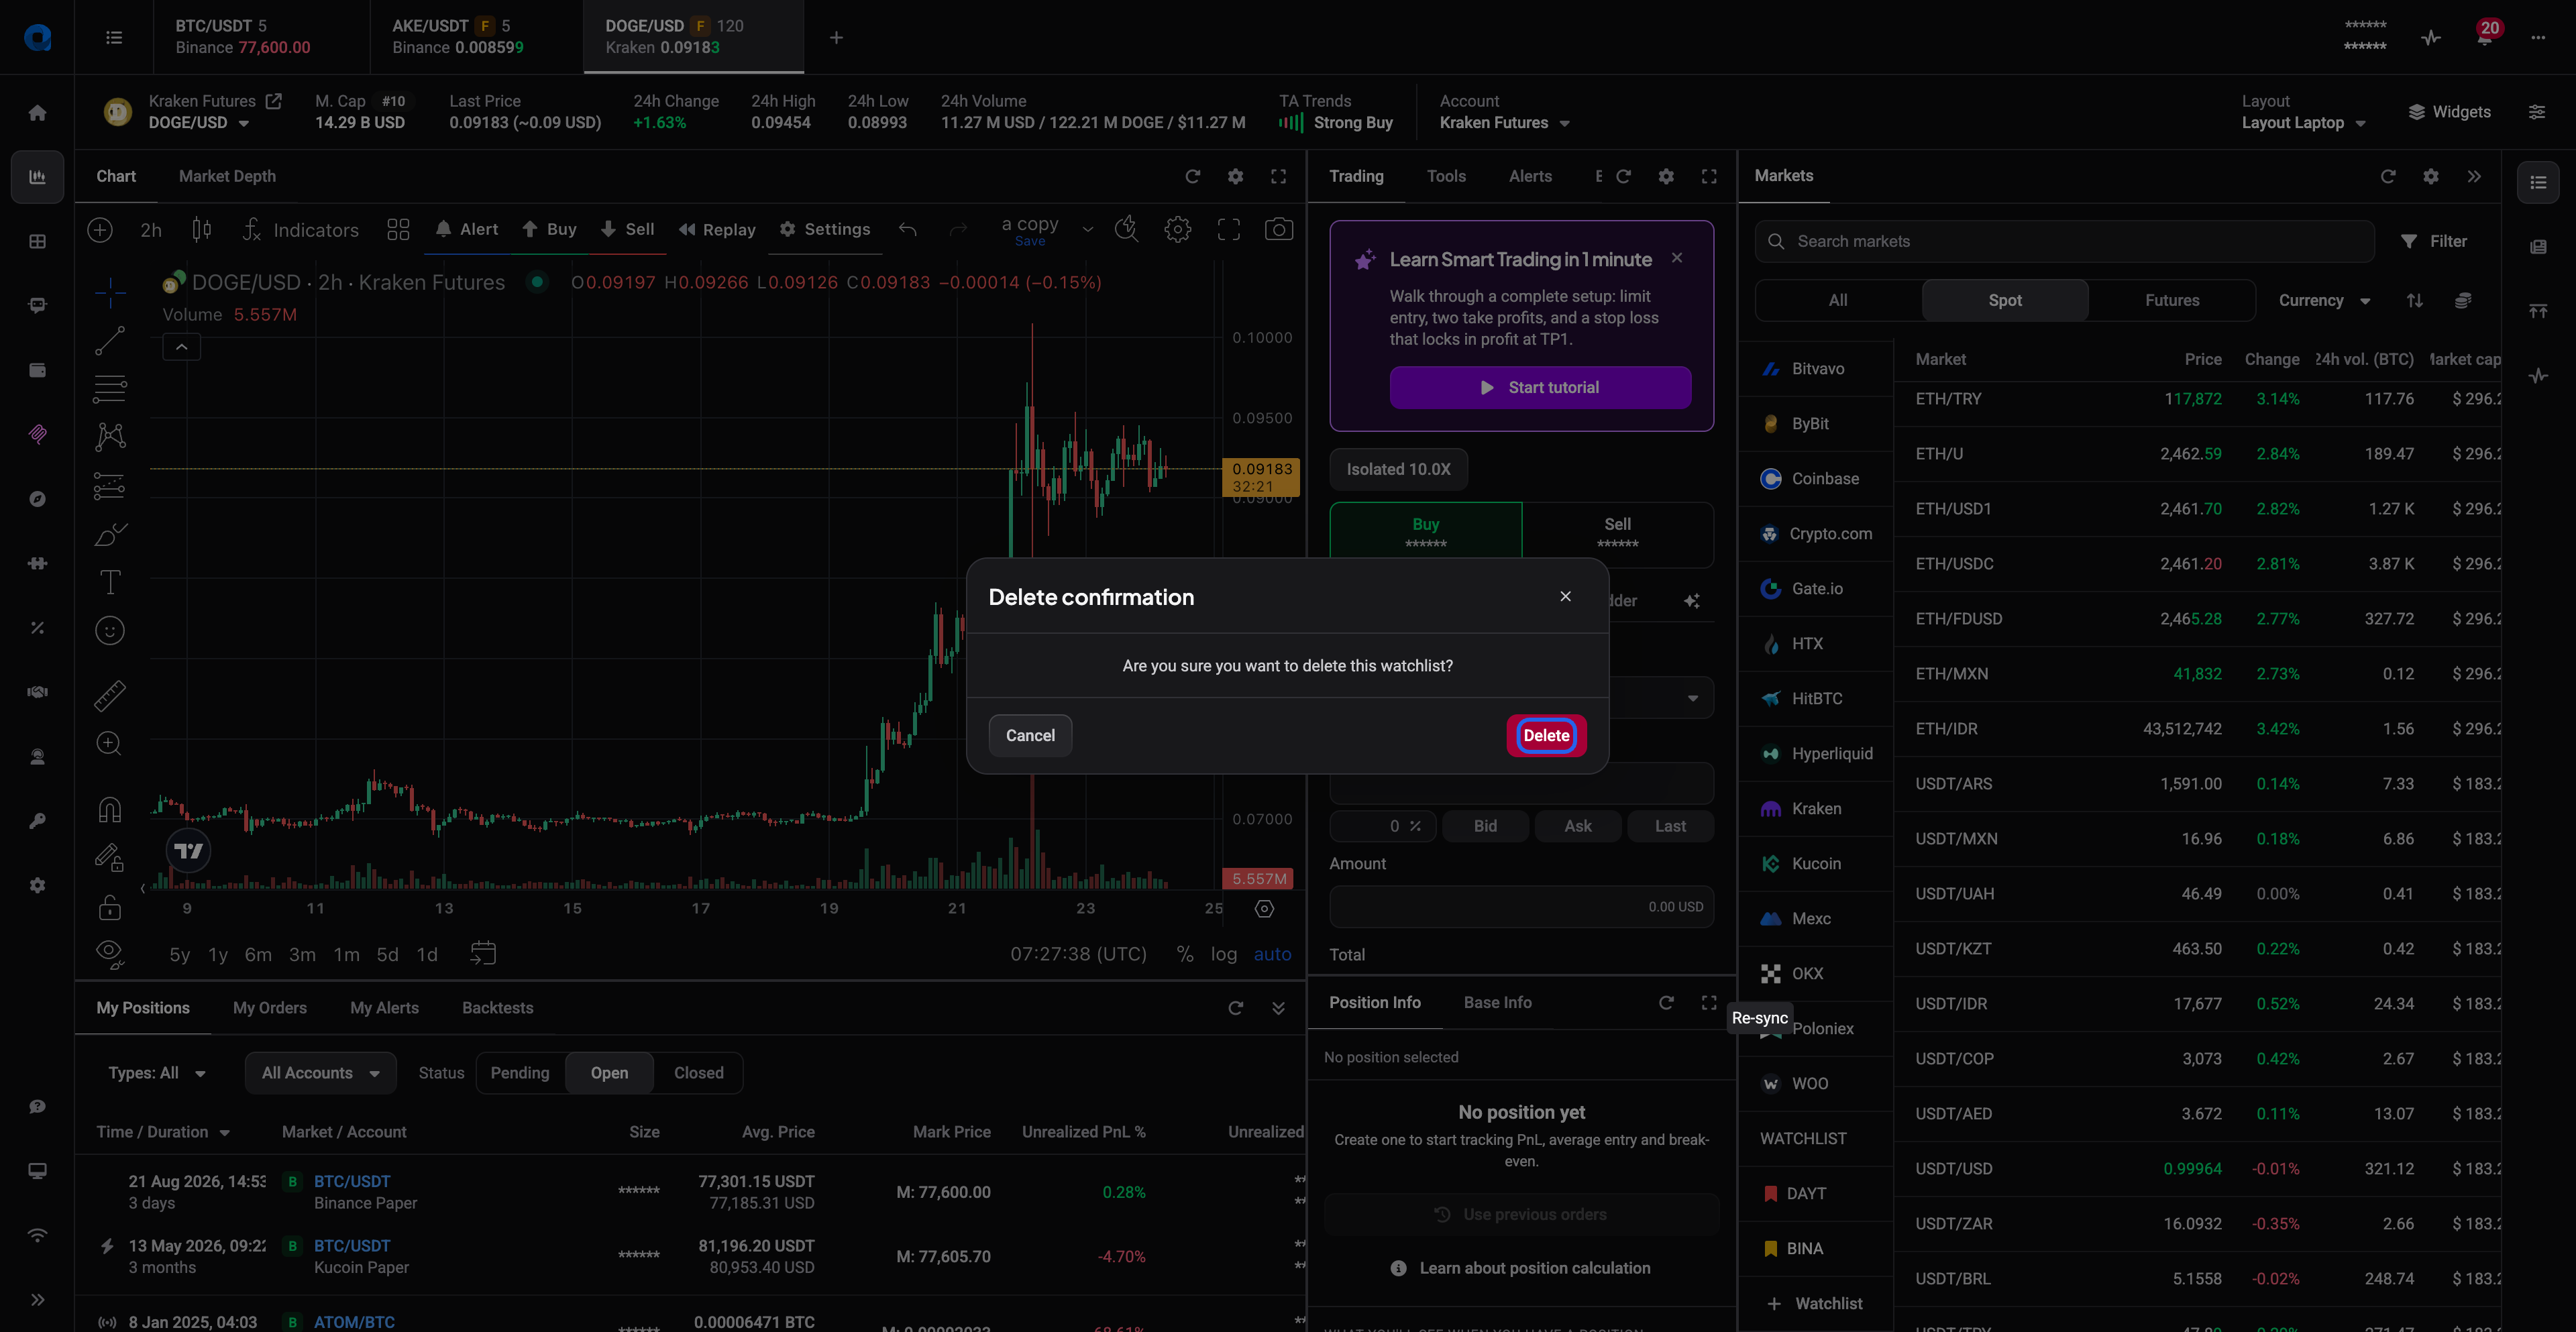Open the Indicators menu
2576x1332 pixels.
pos(300,230)
